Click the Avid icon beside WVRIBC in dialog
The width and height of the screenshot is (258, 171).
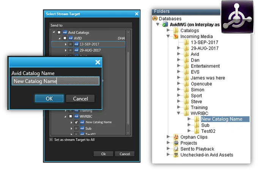click(76, 117)
